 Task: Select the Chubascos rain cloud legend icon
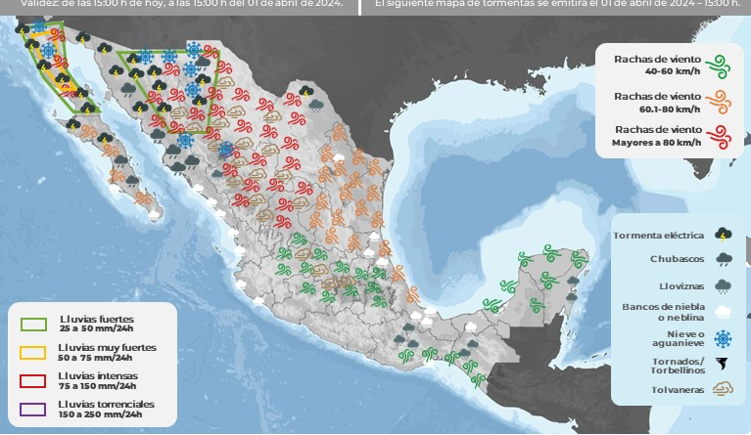723,260
